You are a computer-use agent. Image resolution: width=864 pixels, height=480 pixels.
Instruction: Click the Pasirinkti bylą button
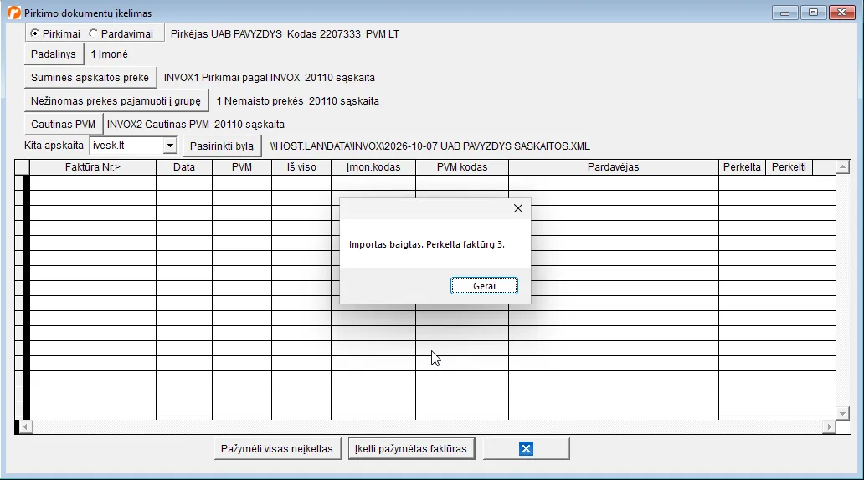pos(222,146)
